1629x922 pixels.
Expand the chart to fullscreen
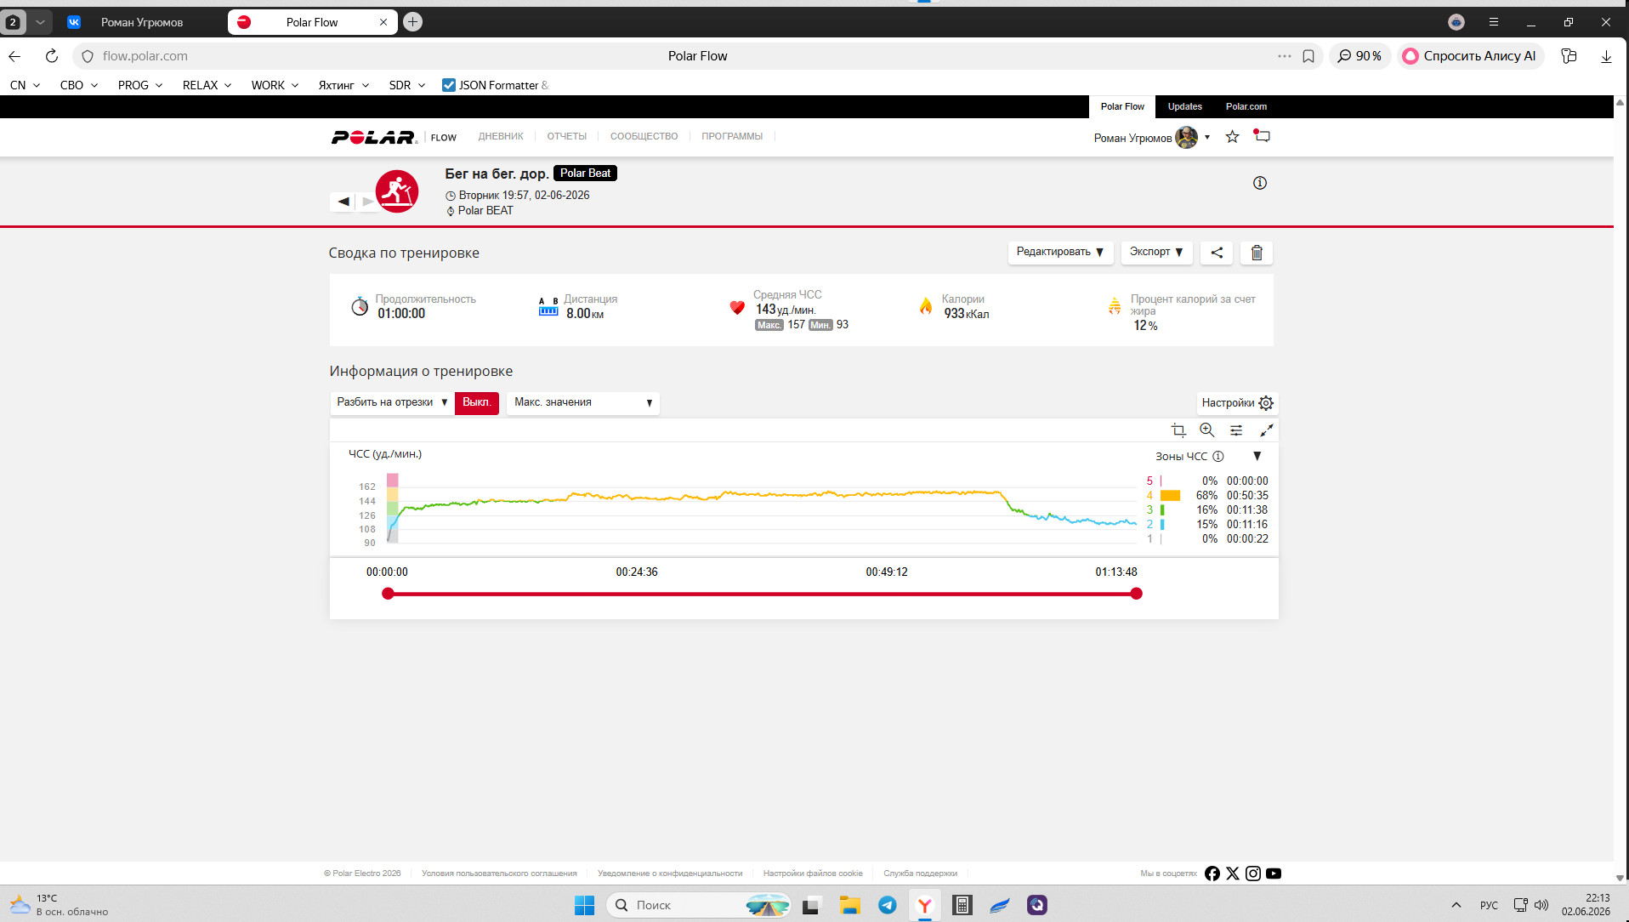click(x=1266, y=430)
